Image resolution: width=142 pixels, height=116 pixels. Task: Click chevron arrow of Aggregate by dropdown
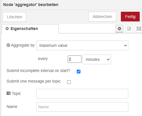point(125,45)
